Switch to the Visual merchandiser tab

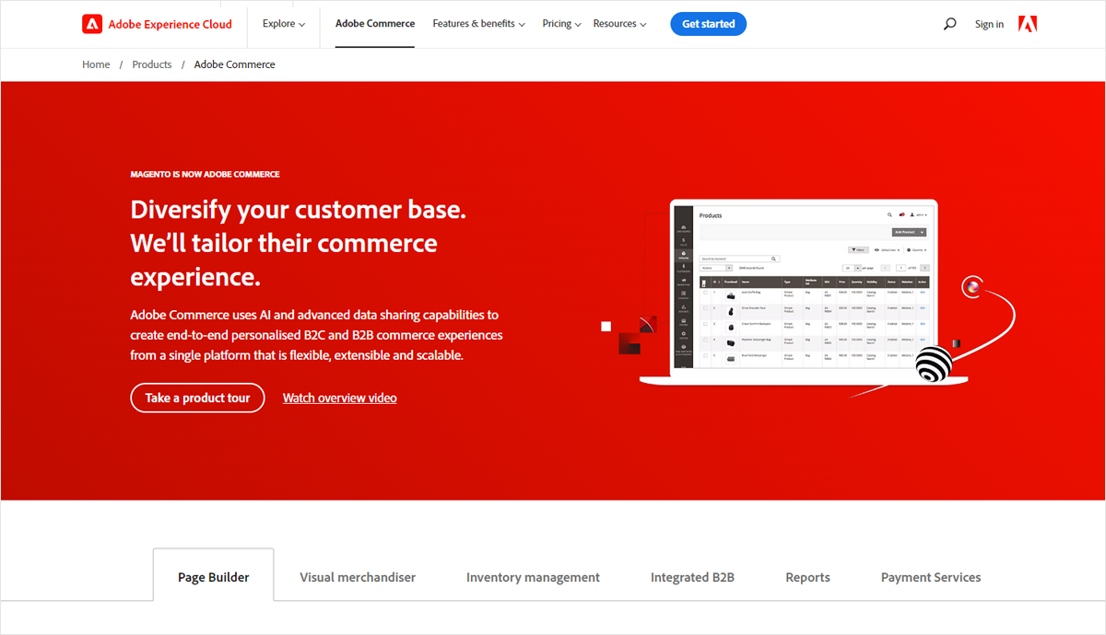coord(358,577)
